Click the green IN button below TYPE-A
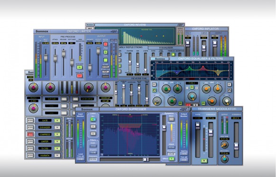 192,87
